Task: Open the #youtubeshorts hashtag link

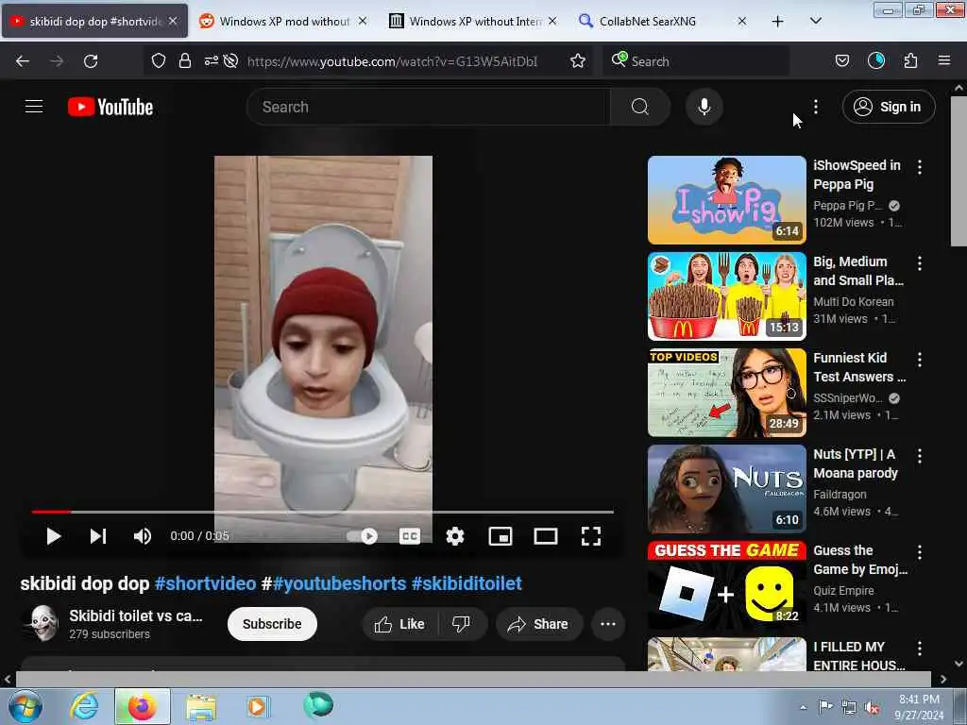Action: click(339, 583)
